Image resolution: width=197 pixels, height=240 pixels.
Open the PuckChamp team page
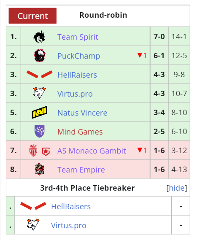click(79, 56)
